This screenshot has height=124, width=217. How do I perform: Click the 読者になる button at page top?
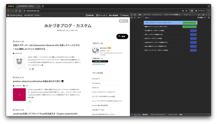click(x=124, y=21)
